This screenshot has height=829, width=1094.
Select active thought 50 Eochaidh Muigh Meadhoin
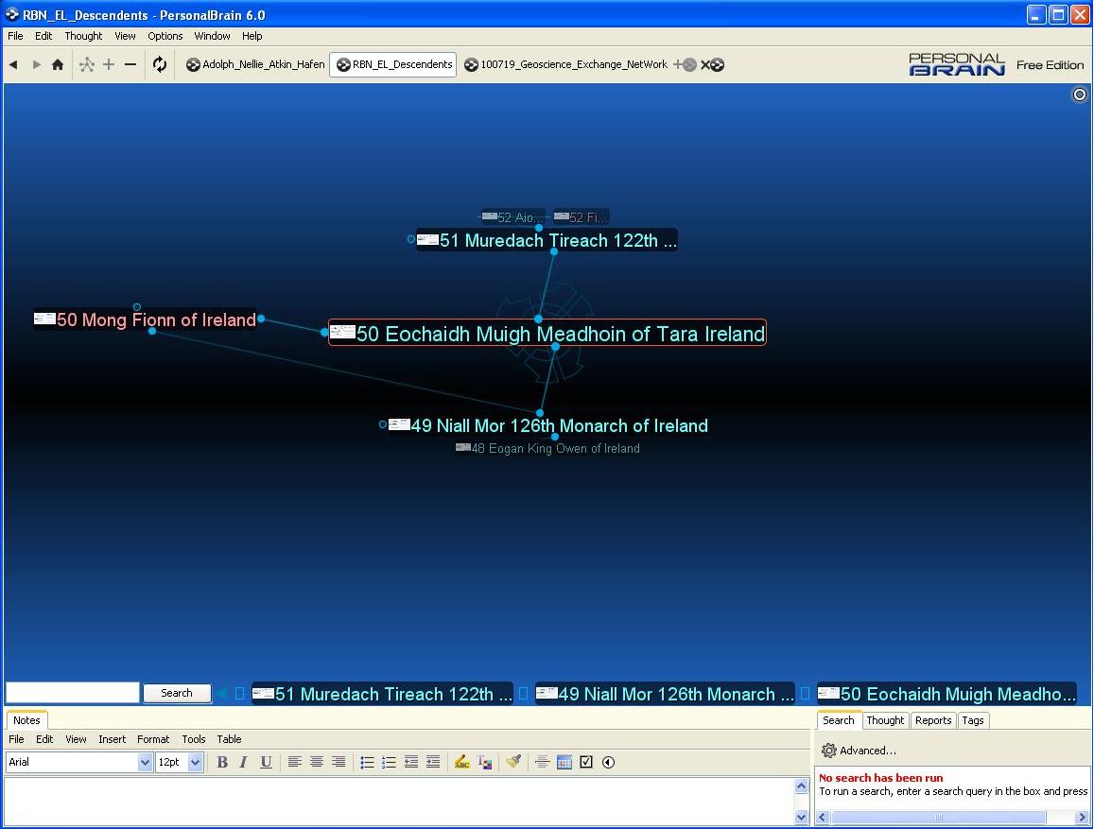pyautogui.click(x=547, y=334)
